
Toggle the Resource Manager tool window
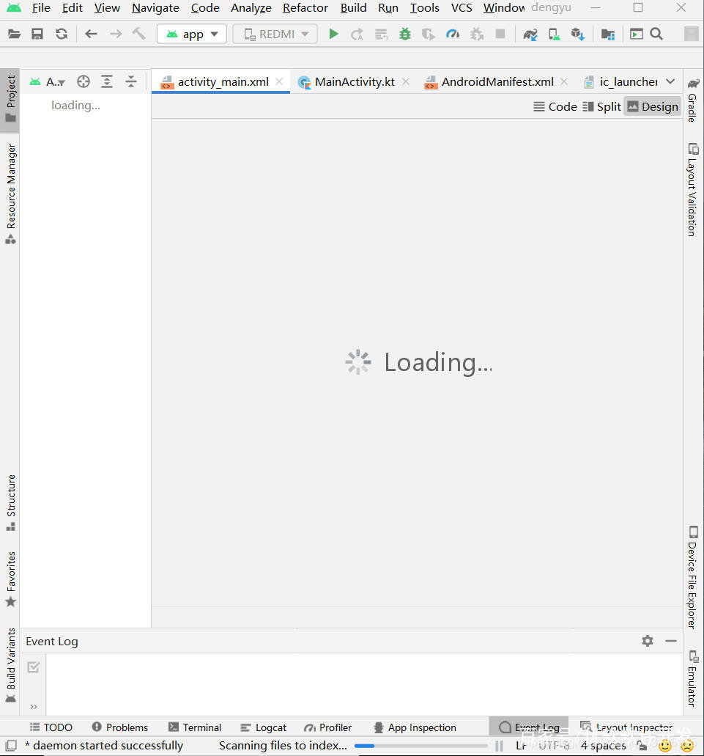click(10, 194)
